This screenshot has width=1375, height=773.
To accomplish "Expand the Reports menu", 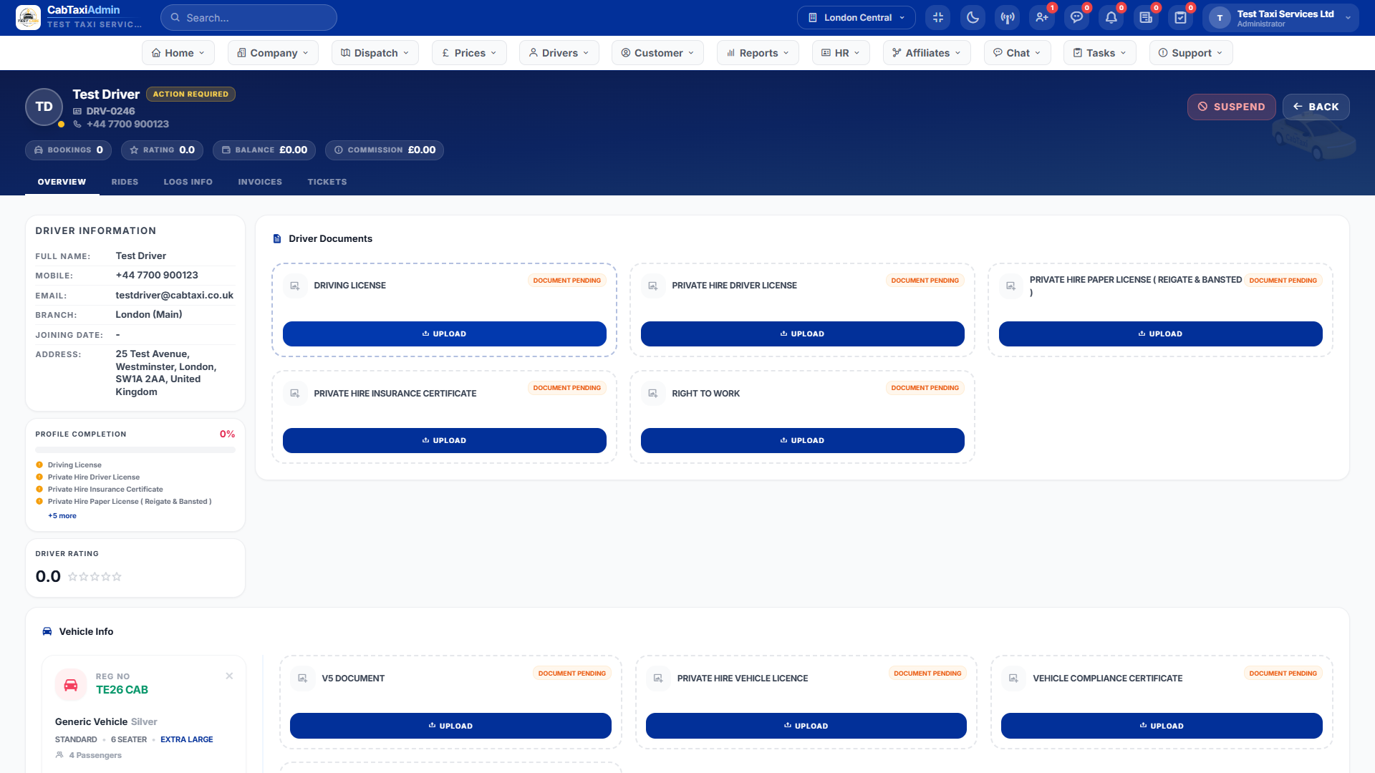I will (x=758, y=52).
